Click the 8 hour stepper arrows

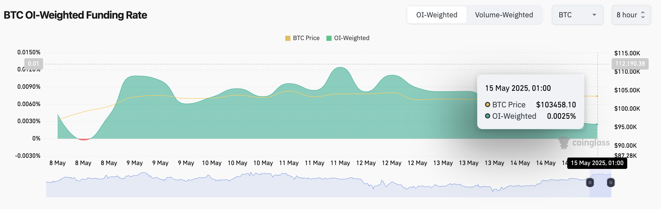[643, 15]
